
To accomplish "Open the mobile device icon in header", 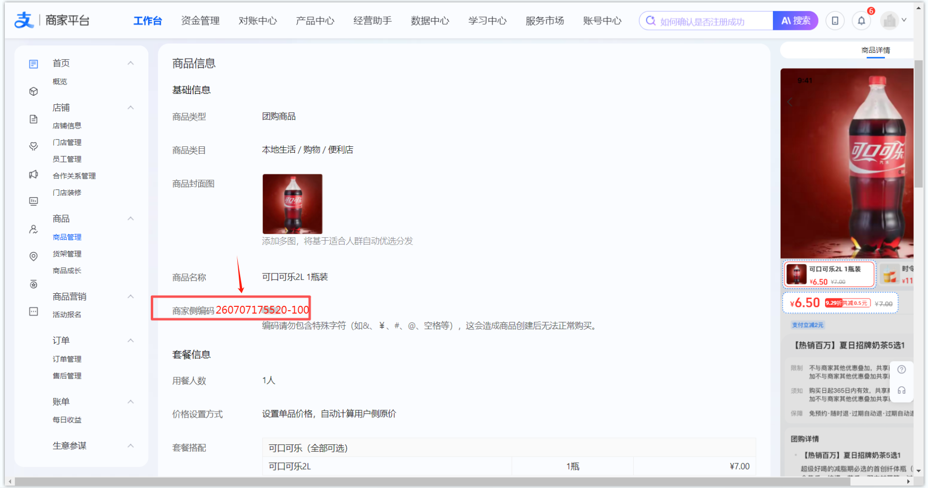I will 835,21.
